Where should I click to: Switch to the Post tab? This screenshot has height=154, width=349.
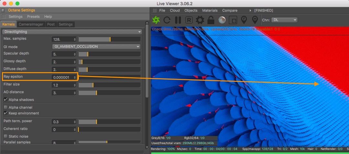(x=51, y=24)
